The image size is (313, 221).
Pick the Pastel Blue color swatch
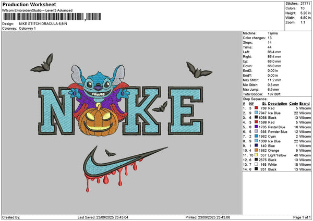(257, 126)
